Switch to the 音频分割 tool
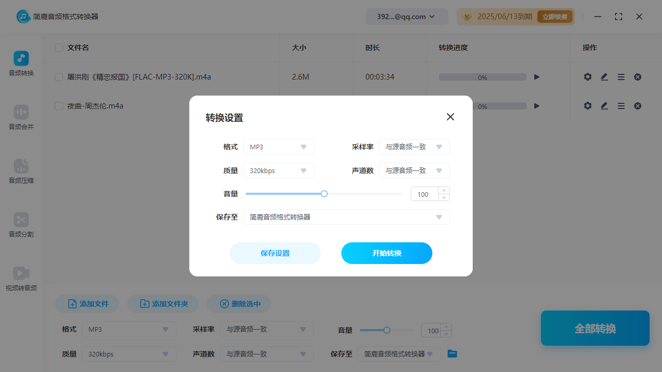Screen dimensions: 662x372 [21, 225]
